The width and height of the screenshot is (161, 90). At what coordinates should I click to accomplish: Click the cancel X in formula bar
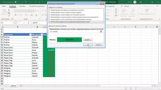[19, 23]
